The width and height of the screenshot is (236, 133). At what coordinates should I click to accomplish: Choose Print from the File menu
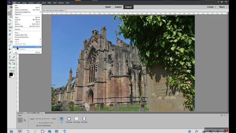27,47
